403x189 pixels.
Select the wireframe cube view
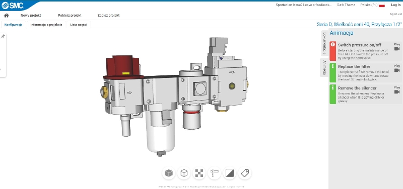click(x=184, y=173)
